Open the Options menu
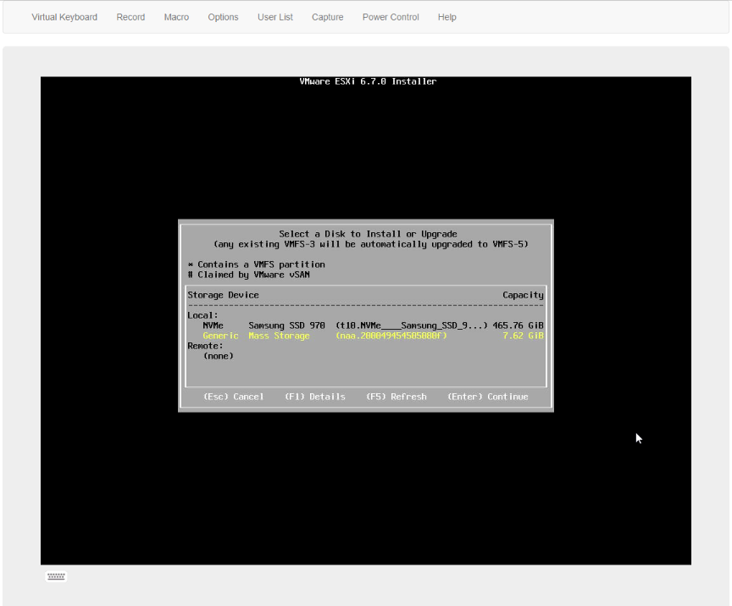This screenshot has height=606, width=732. point(223,17)
